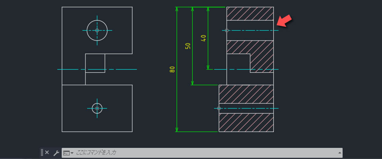The image size is (382, 159).
Task: Select the bottommost hatch in the section view
Action: pos(246,122)
